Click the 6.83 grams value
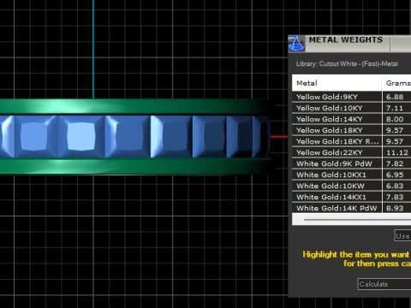This screenshot has height=308, width=411. point(395,186)
